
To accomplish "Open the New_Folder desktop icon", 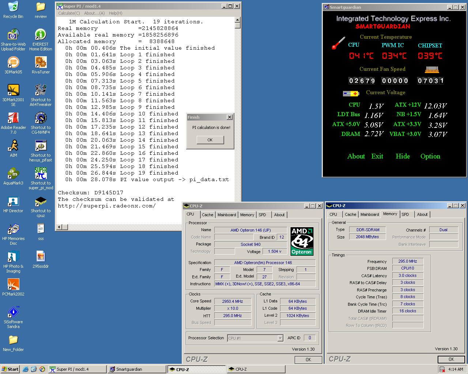I will (x=13, y=343).
